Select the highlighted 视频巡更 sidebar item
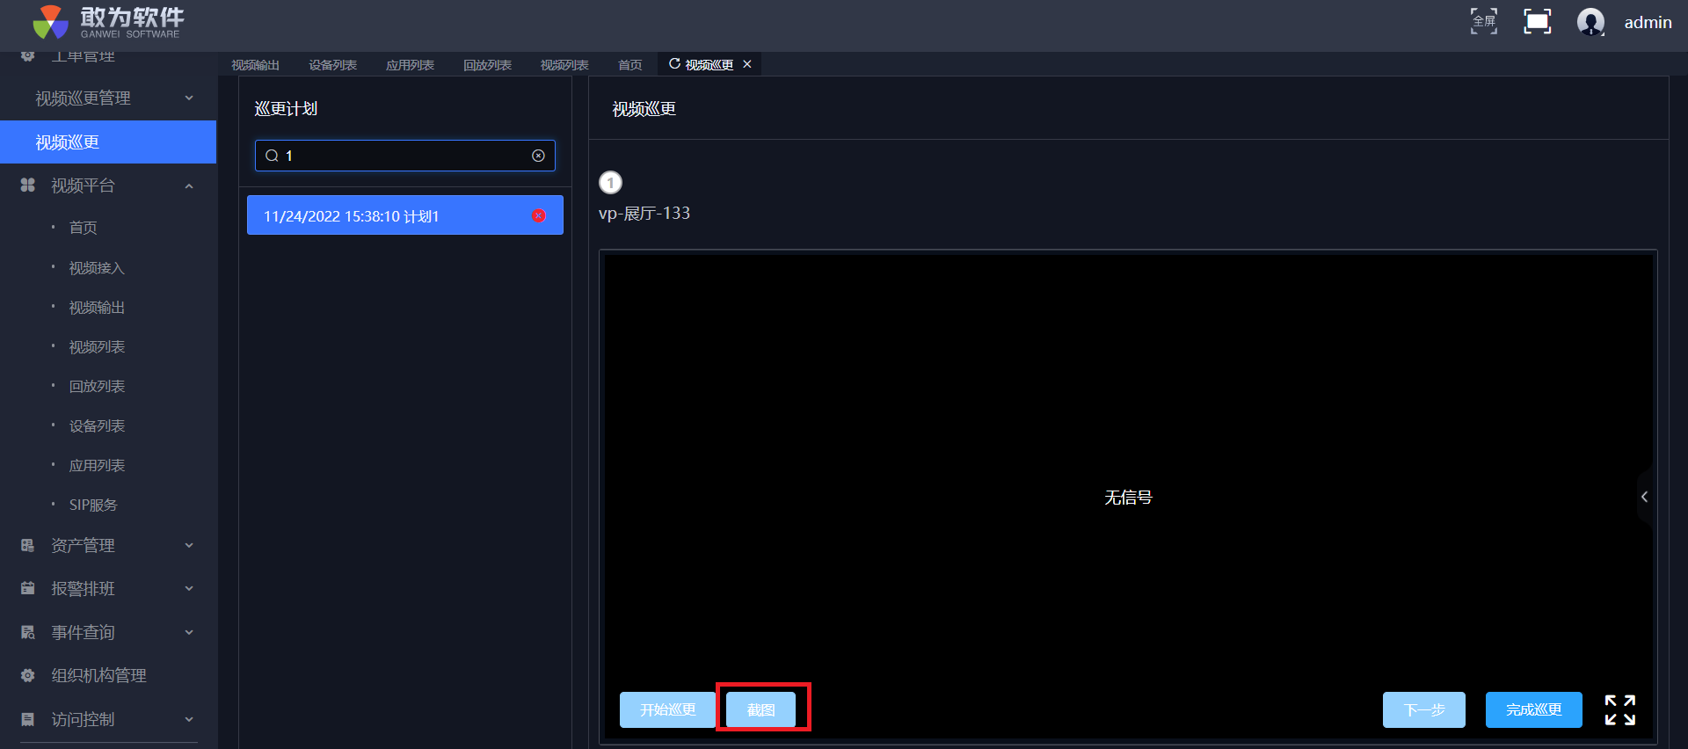This screenshot has height=749, width=1688. pyautogui.click(x=108, y=142)
